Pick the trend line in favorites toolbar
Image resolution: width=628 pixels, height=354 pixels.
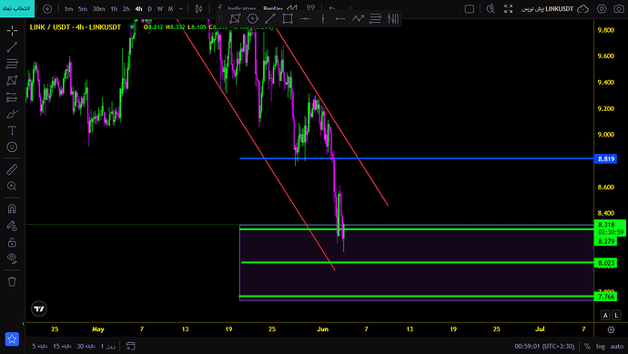(270, 18)
